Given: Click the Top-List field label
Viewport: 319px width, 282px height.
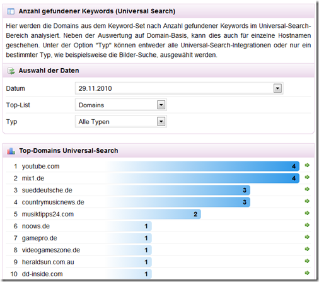Looking at the screenshot, I should pos(18,105).
